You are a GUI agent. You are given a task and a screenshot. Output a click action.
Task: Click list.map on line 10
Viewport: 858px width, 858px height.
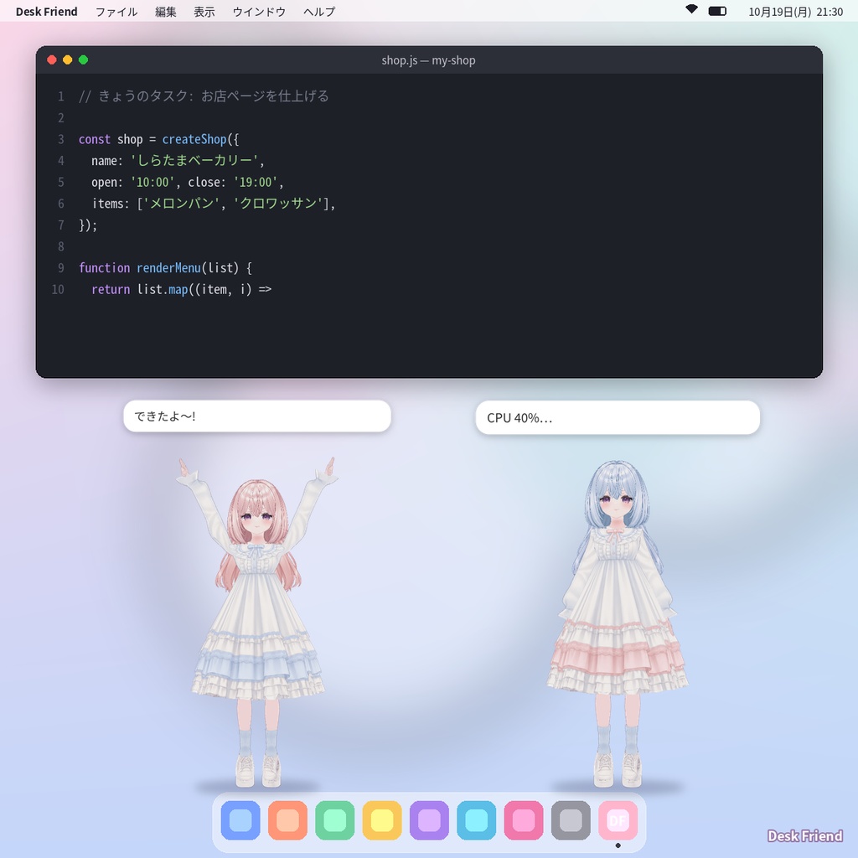[163, 289]
